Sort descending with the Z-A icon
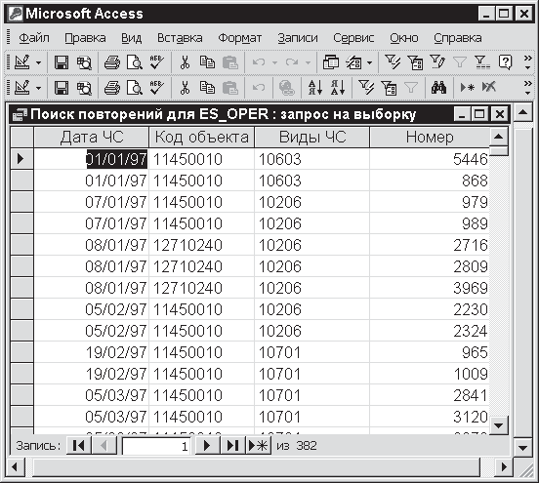This screenshot has width=539, height=483. tap(338, 88)
